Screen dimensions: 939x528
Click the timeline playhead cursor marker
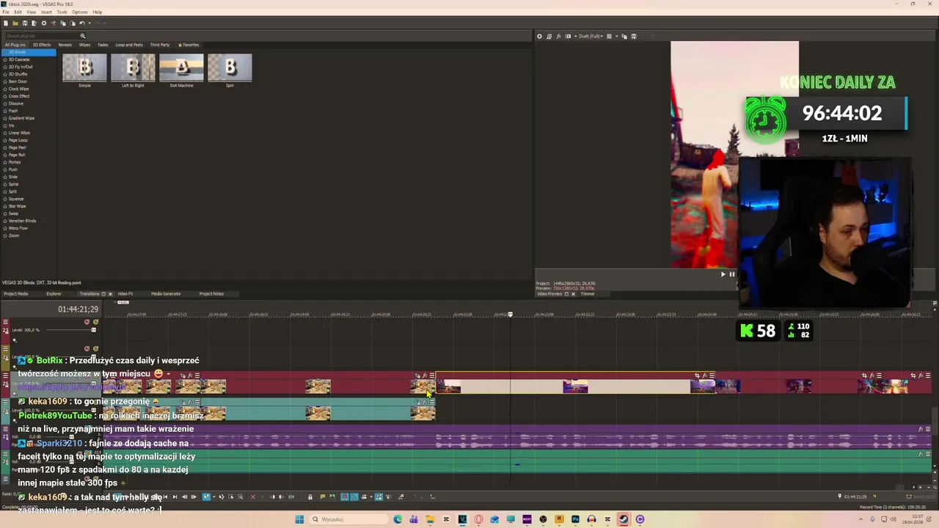pyautogui.click(x=511, y=315)
